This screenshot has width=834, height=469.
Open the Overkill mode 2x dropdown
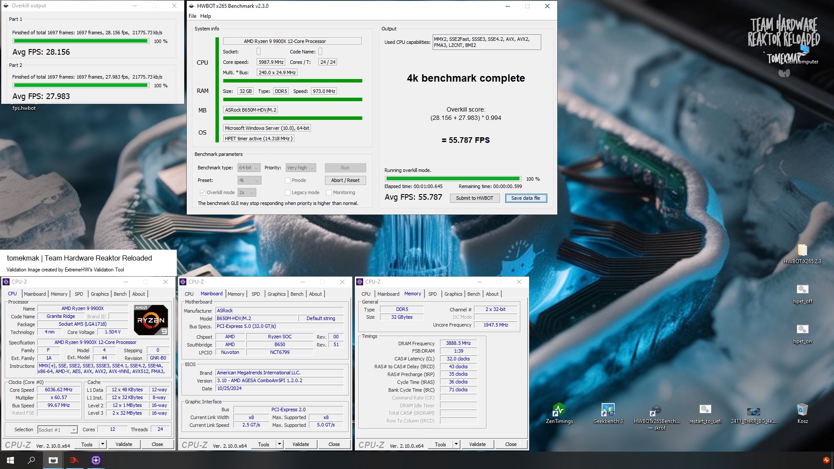(247, 192)
